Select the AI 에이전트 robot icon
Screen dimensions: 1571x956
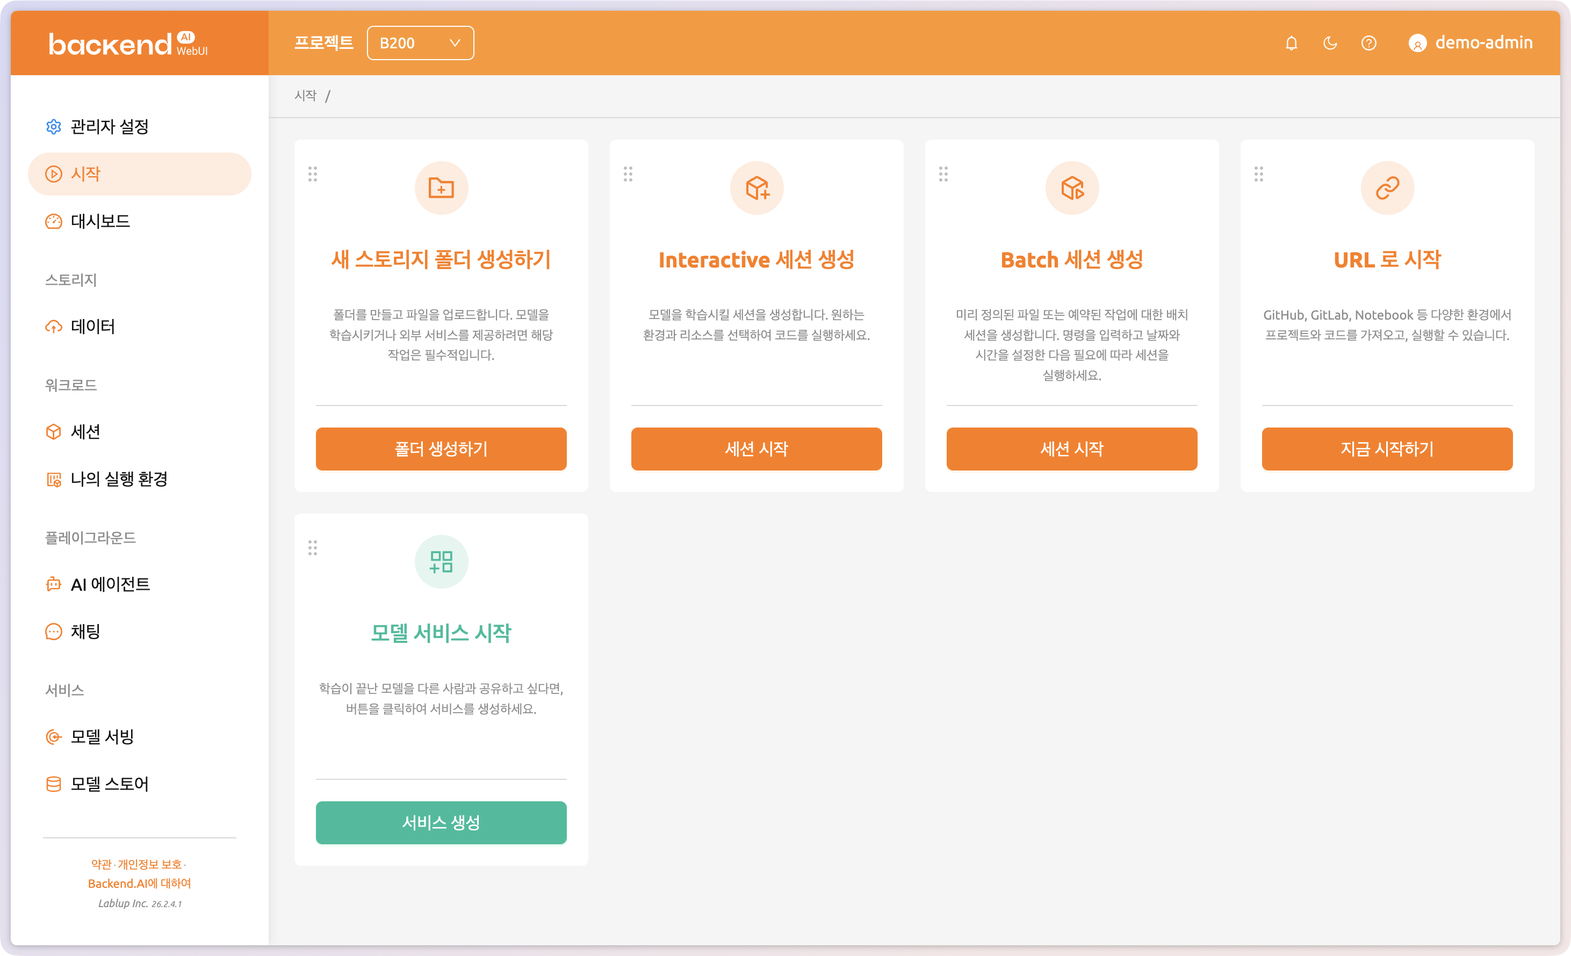pyautogui.click(x=54, y=584)
